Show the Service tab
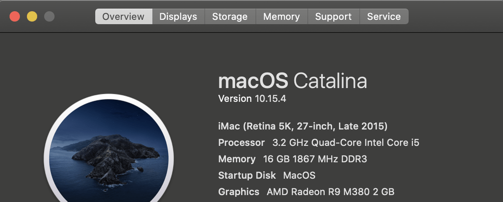This screenshot has width=503, height=202. 384,17
